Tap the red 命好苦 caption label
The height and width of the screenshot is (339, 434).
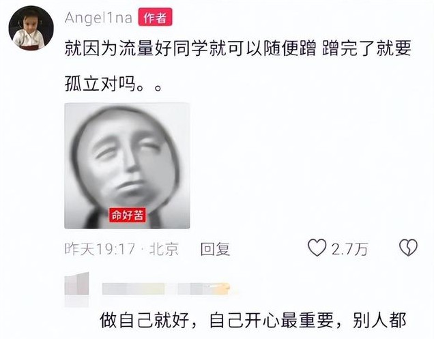pyautogui.click(x=128, y=215)
